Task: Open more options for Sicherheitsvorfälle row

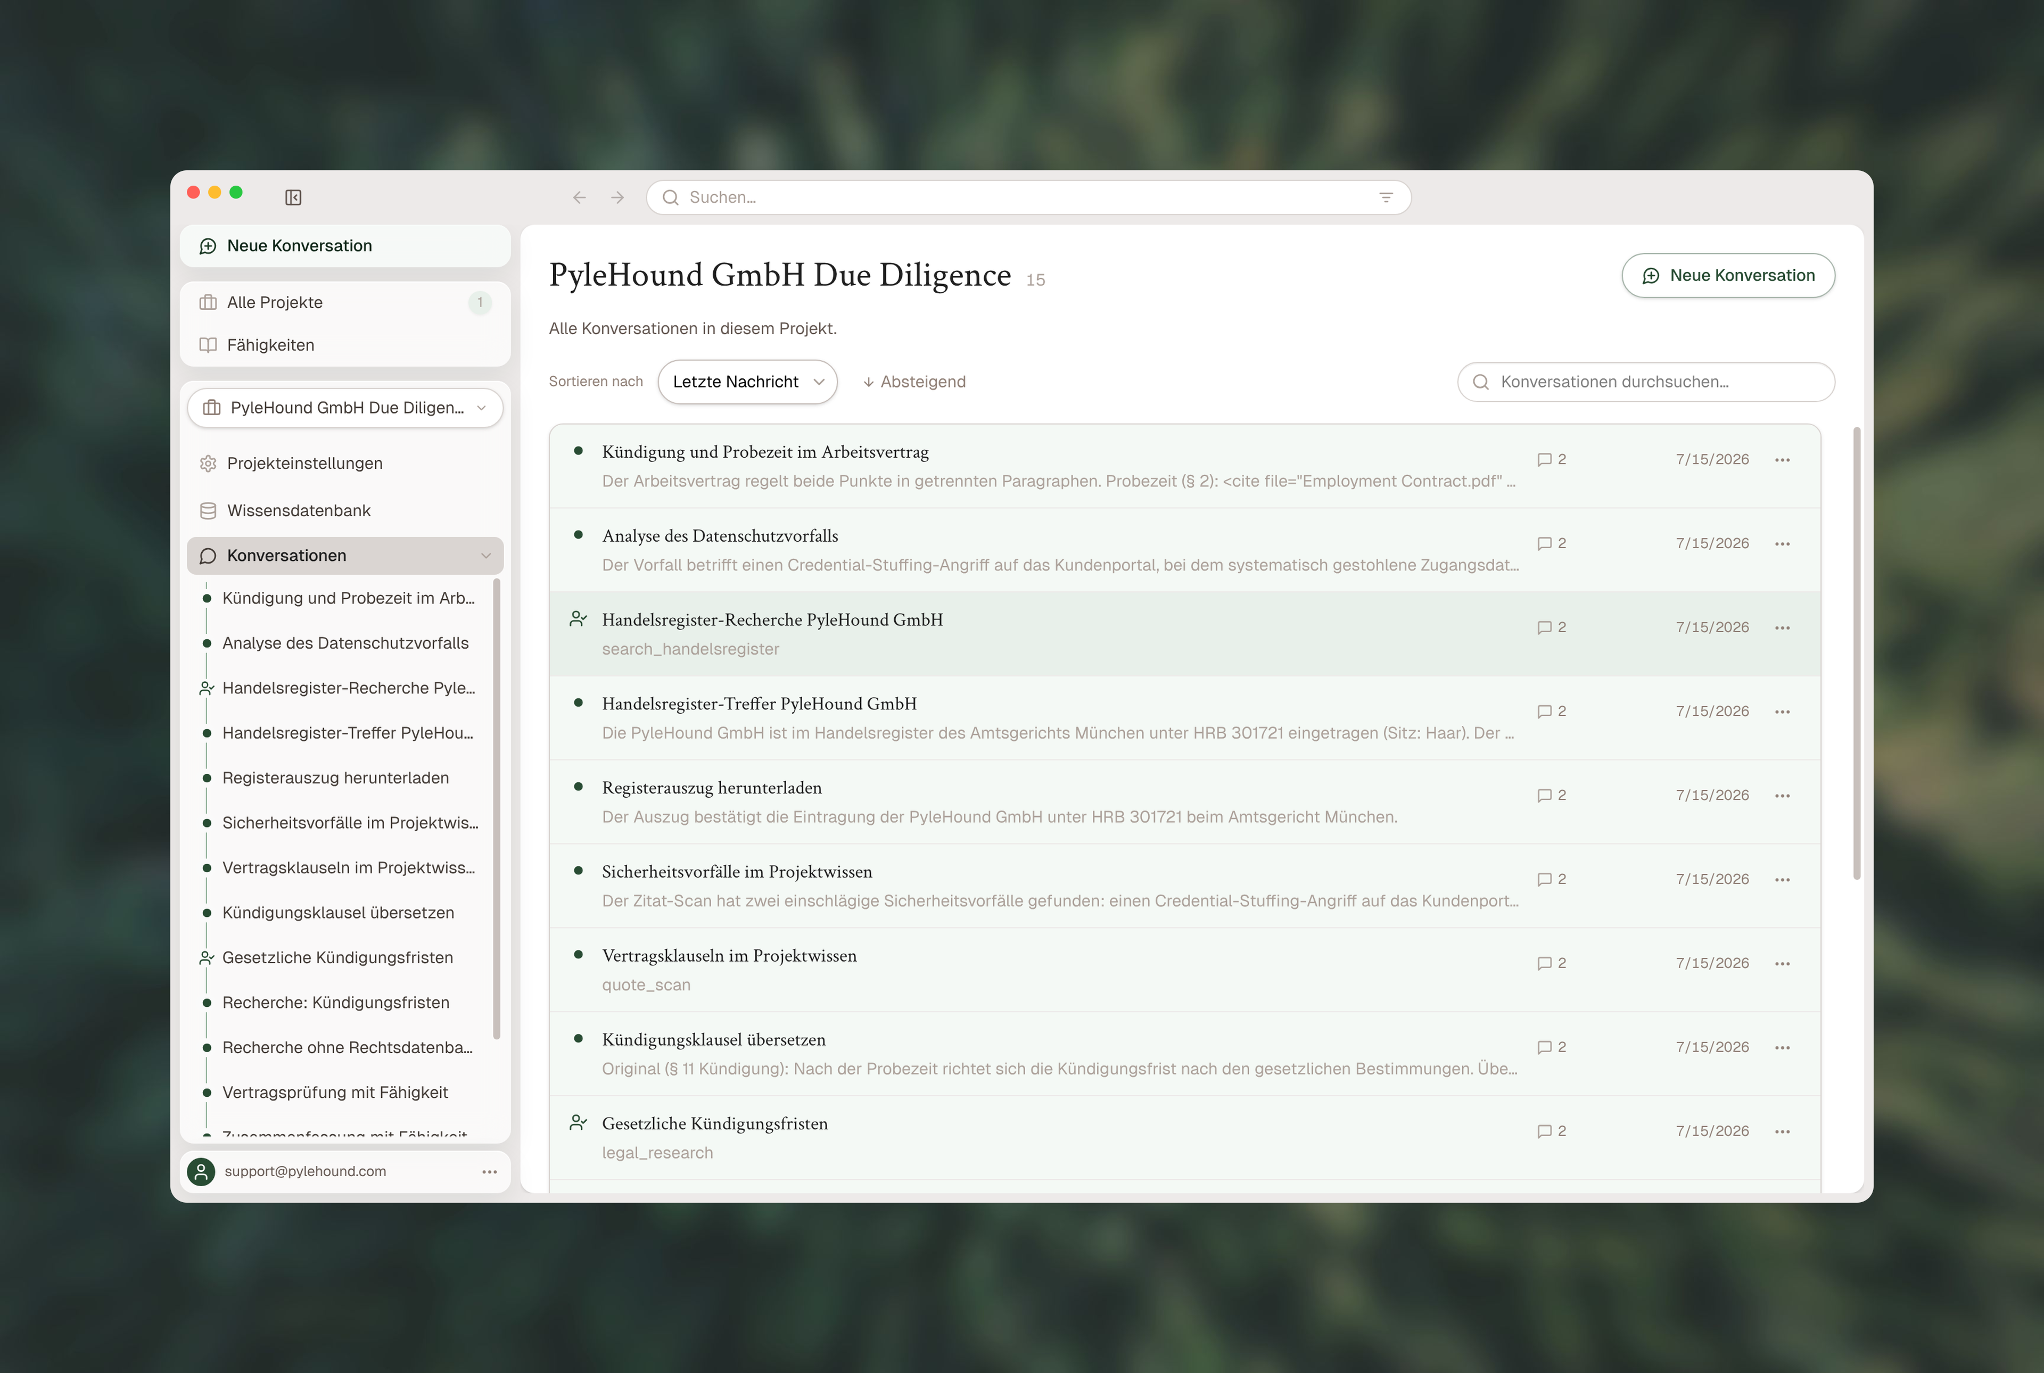Action: [1782, 880]
